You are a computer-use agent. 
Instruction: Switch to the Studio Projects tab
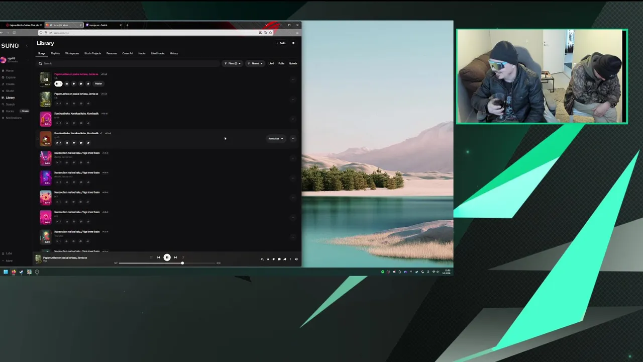(x=92, y=53)
